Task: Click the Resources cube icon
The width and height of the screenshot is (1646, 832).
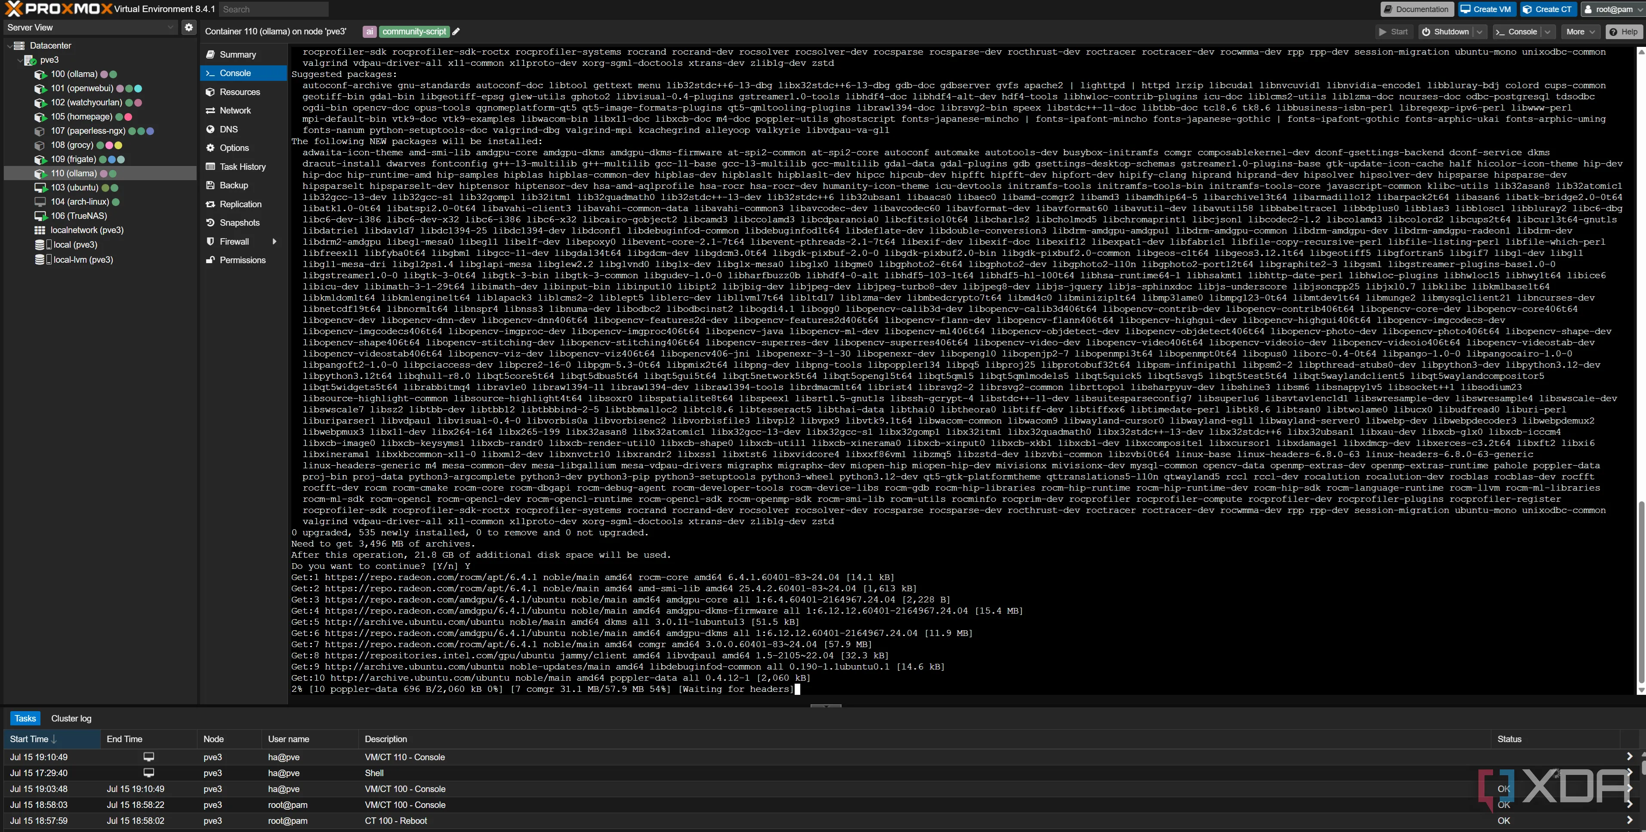Action: tap(210, 92)
